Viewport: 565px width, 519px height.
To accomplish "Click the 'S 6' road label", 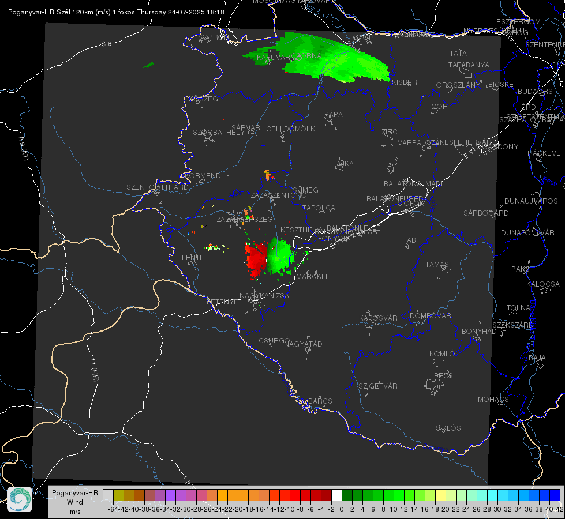I will pos(106,44).
